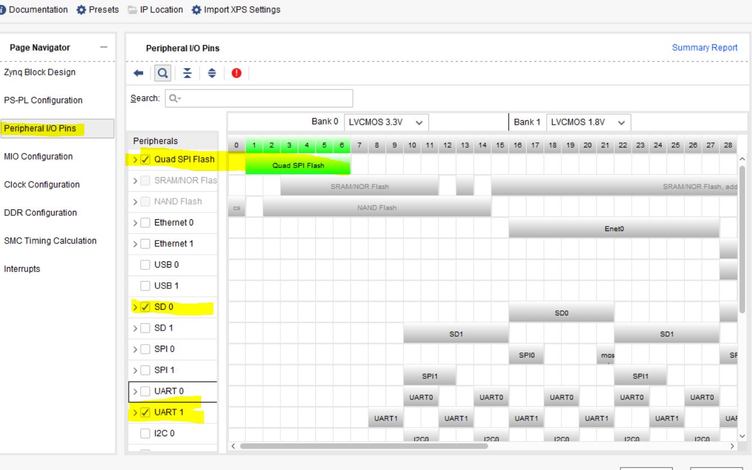This screenshot has height=470, width=752.
Task: Expand the Ethernet 0 tree node
Action: (x=135, y=223)
